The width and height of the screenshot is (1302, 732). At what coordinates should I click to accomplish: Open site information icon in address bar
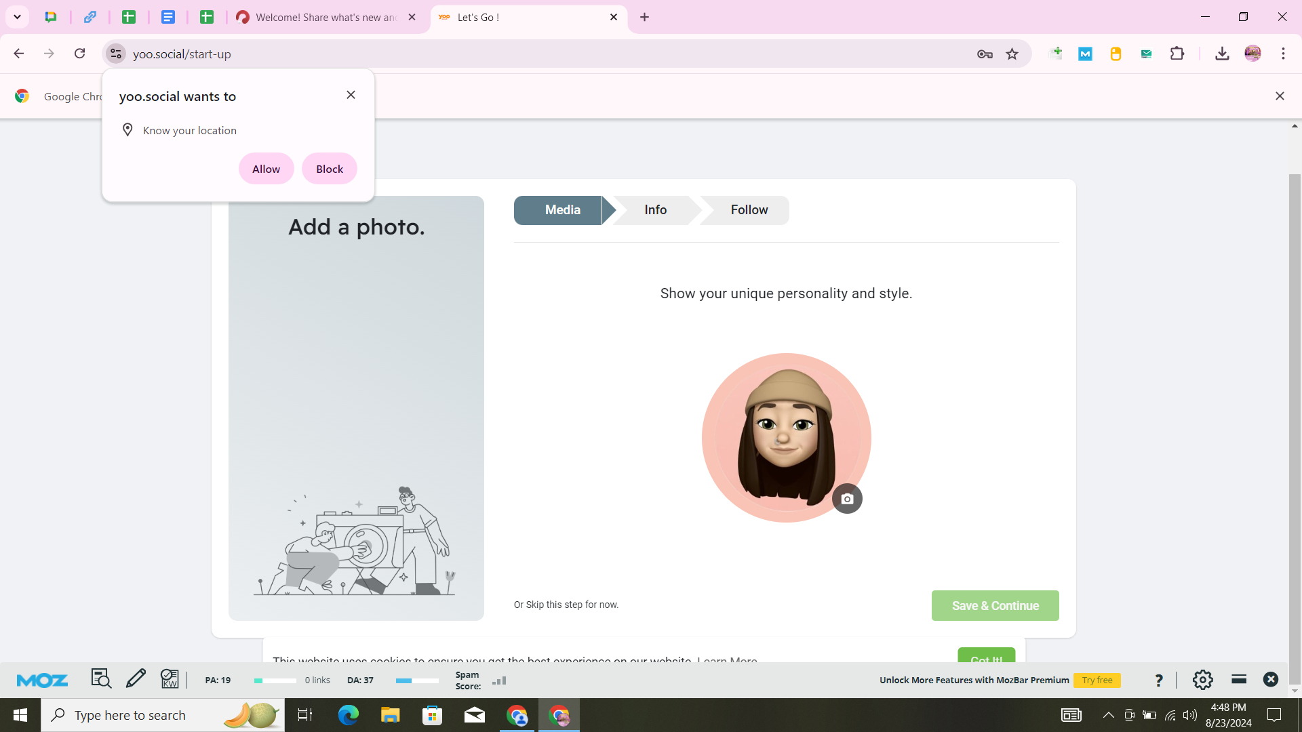point(116,54)
